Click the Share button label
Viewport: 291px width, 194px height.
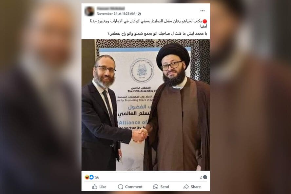[x=196, y=187]
